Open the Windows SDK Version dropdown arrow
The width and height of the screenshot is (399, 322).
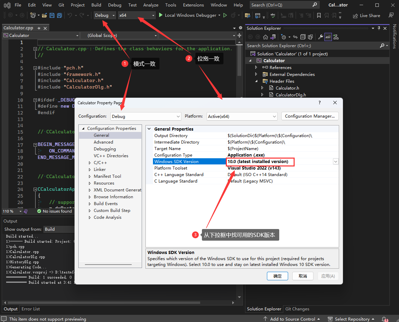pos(336,162)
